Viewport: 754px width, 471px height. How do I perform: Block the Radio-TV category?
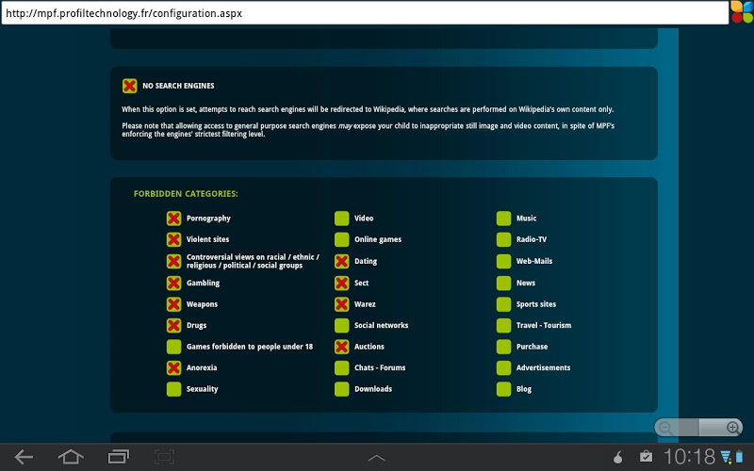pyautogui.click(x=503, y=239)
